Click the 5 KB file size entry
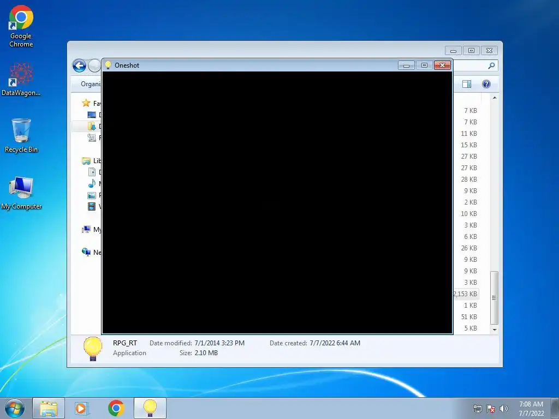Viewport: 559px width, 419px height. 471,328
